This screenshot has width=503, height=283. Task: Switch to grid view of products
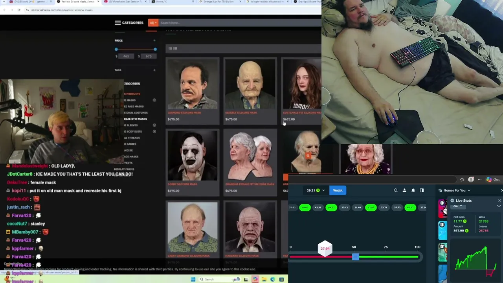coord(170,49)
